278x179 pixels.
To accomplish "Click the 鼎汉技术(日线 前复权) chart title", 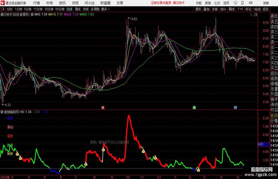I will click(x=15, y=14).
